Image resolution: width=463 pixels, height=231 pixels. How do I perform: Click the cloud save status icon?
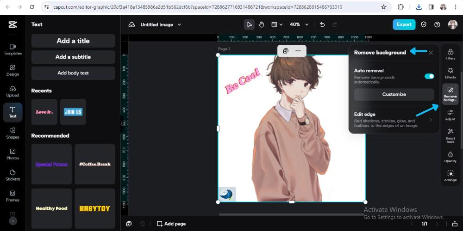point(131,25)
